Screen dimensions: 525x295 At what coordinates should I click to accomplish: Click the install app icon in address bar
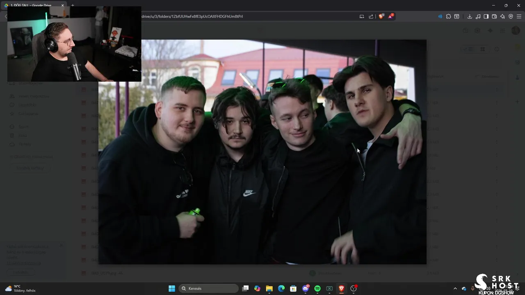point(362,16)
